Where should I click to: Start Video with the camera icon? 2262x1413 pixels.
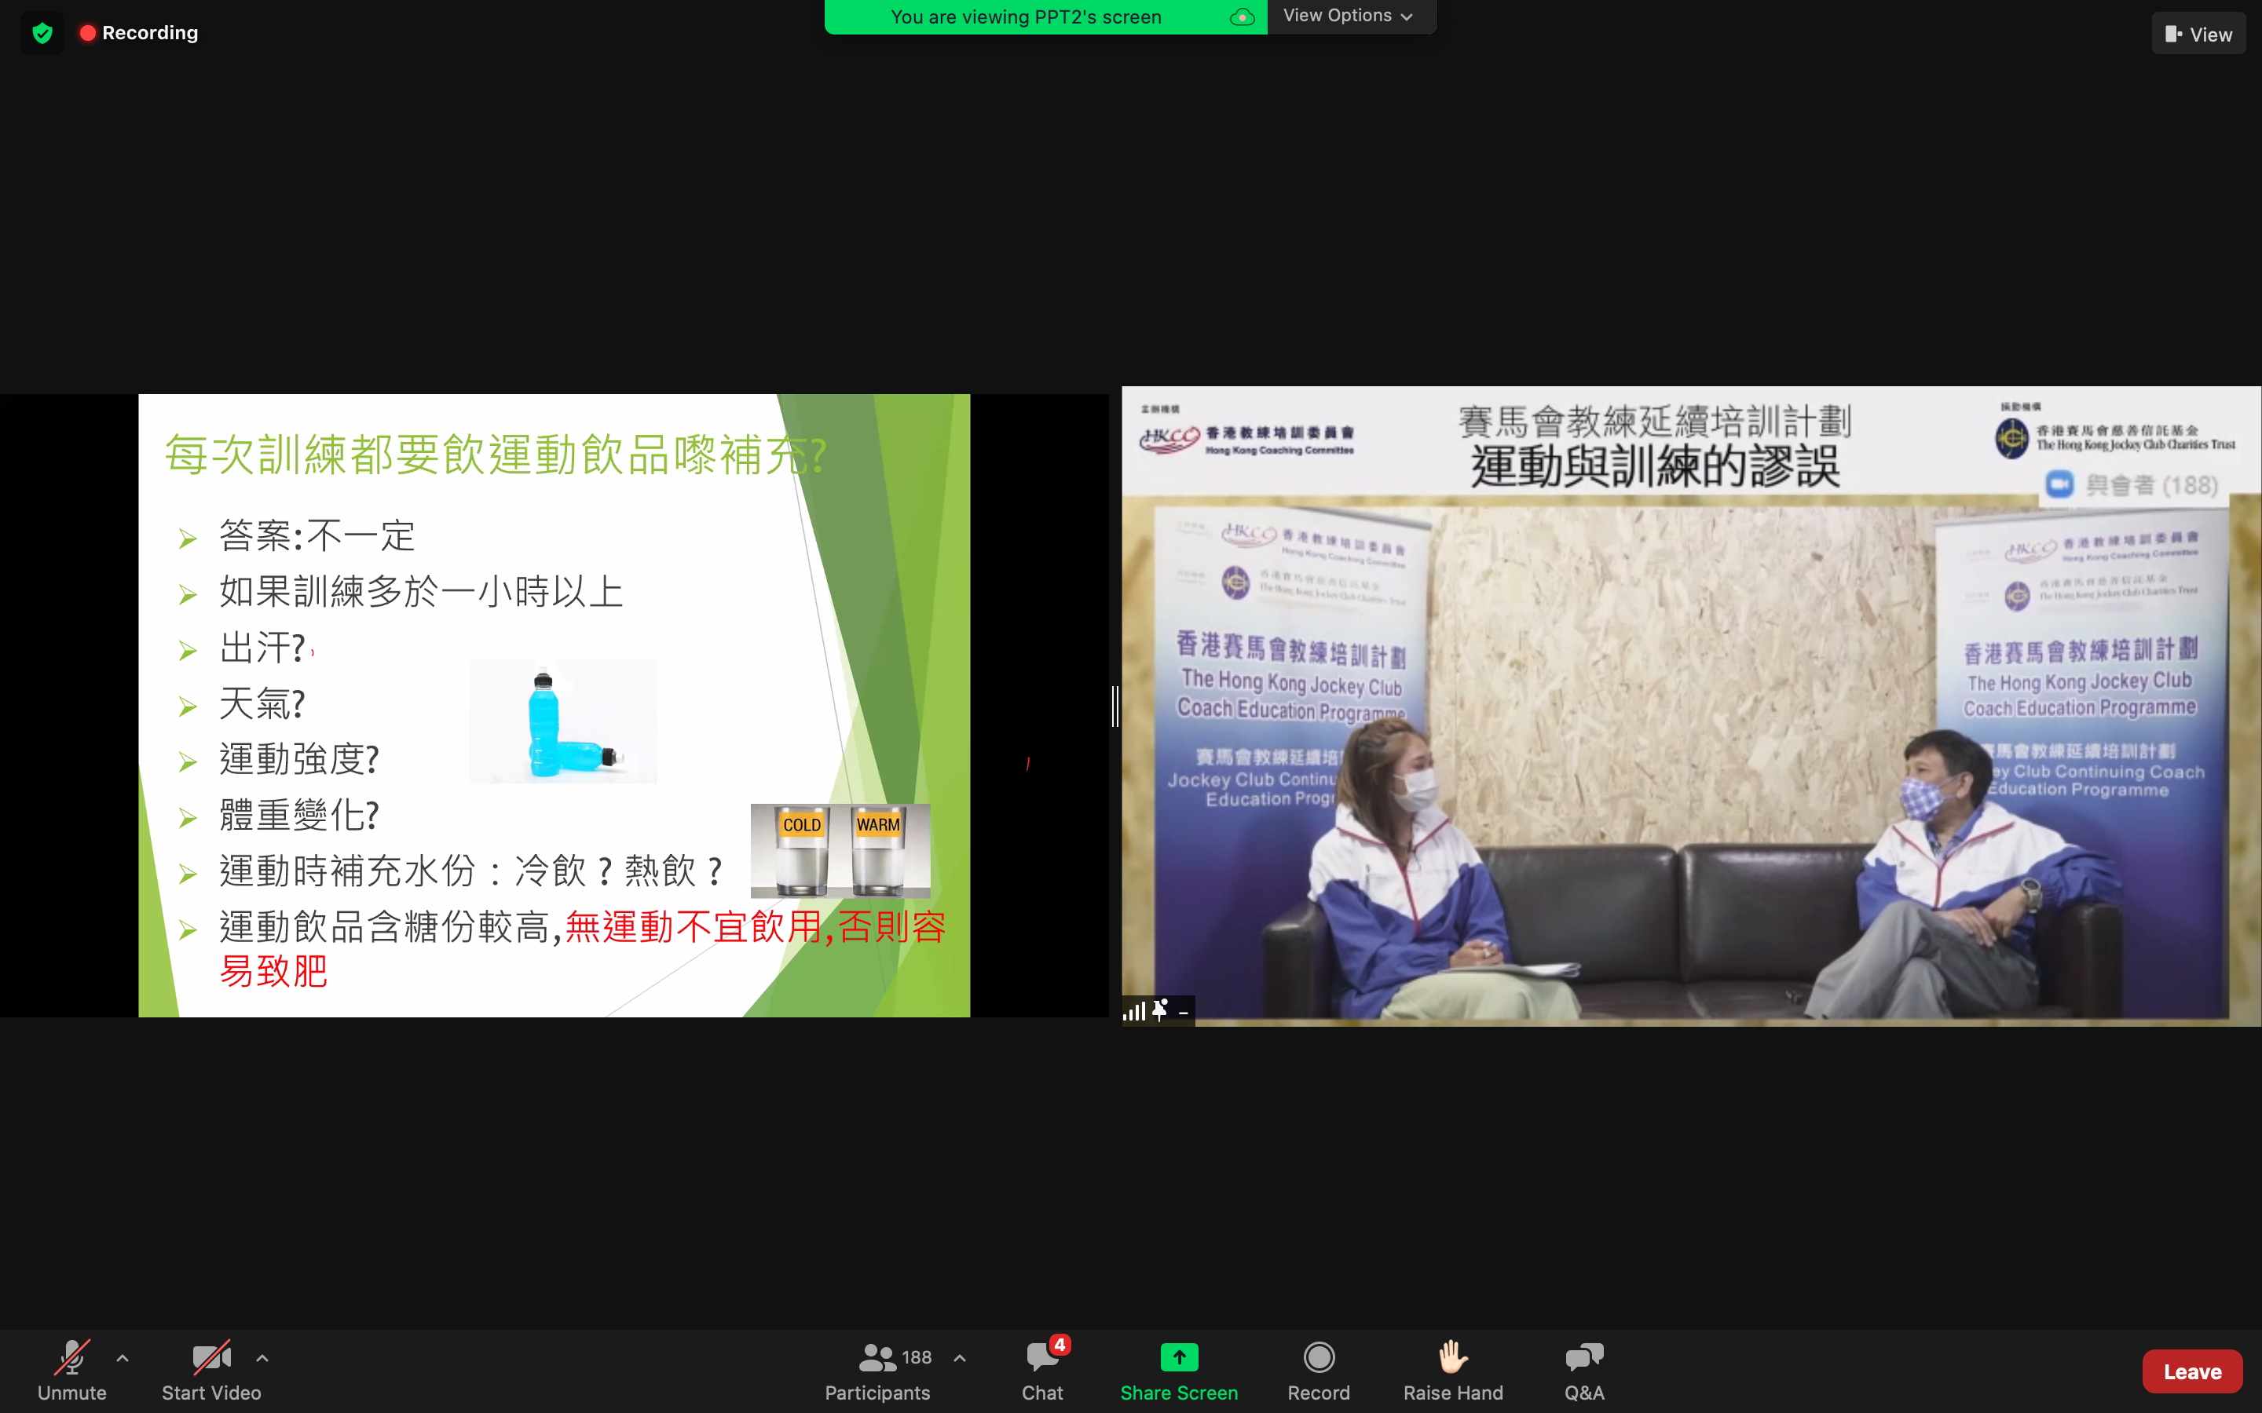point(211,1370)
